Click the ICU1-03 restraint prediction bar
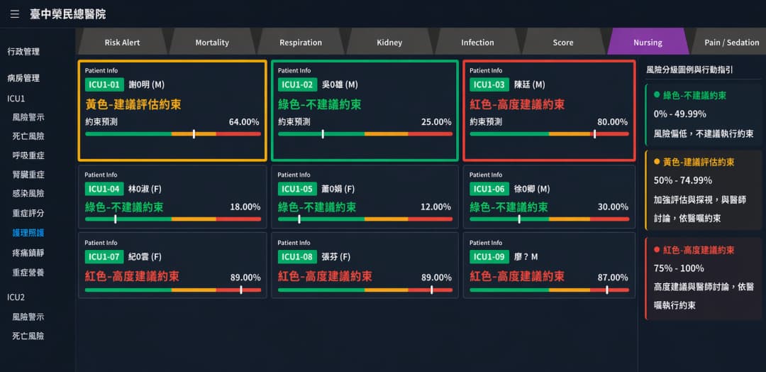The image size is (766, 372). click(x=549, y=134)
